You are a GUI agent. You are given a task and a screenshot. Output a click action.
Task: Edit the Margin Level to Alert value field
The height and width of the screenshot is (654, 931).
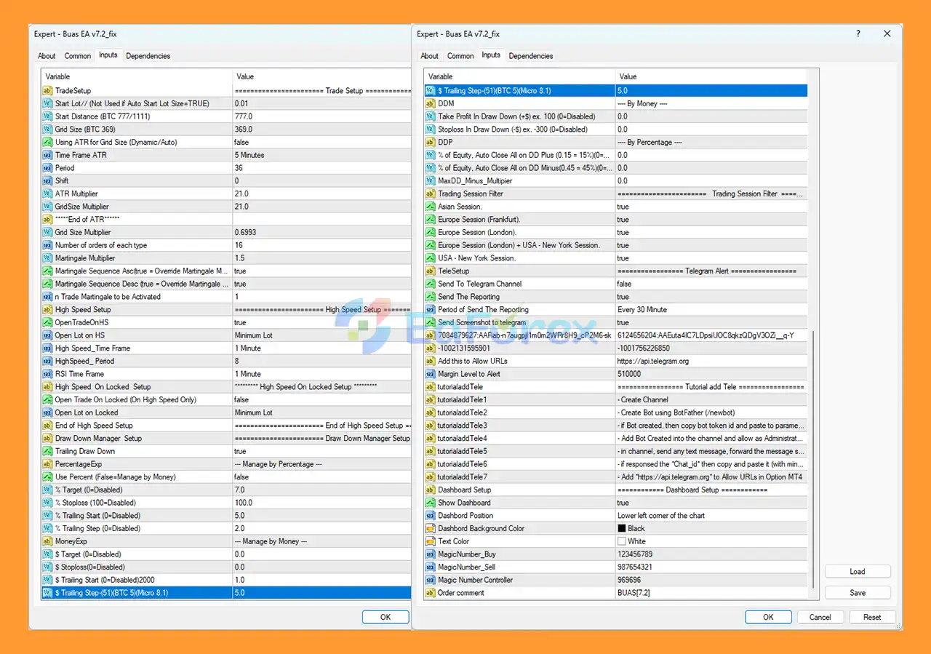pos(629,374)
